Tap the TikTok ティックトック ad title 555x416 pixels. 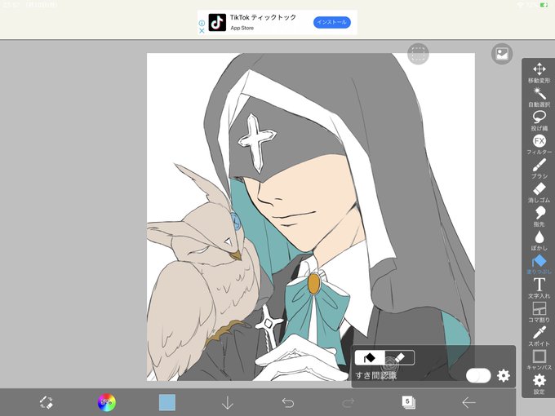click(x=263, y=17)
